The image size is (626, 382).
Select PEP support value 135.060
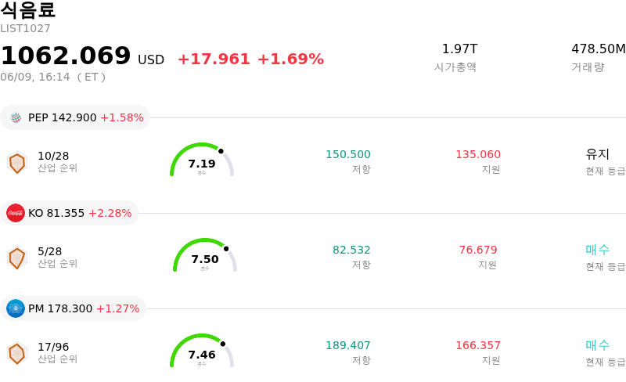[x=478, y=154]
